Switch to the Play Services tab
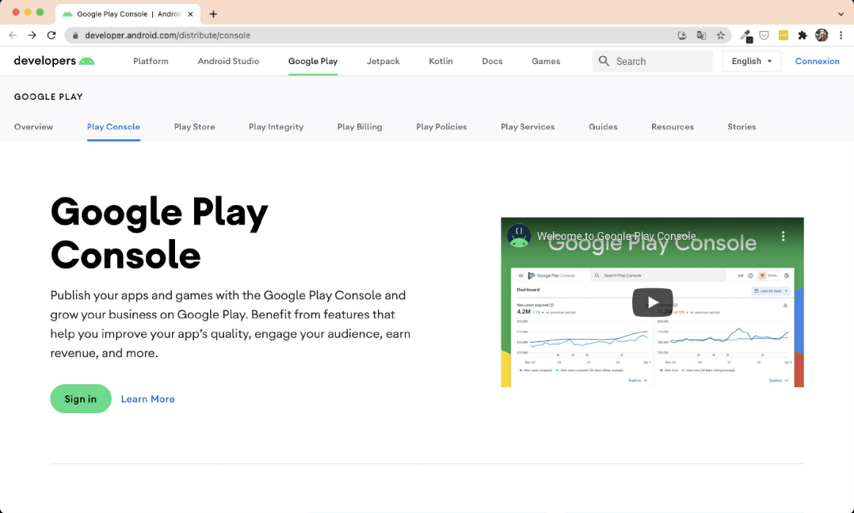 coord(528,127)
